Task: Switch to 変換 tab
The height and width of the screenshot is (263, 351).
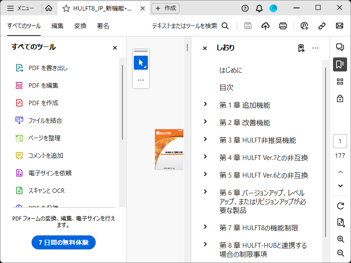Action: point(80,26)
